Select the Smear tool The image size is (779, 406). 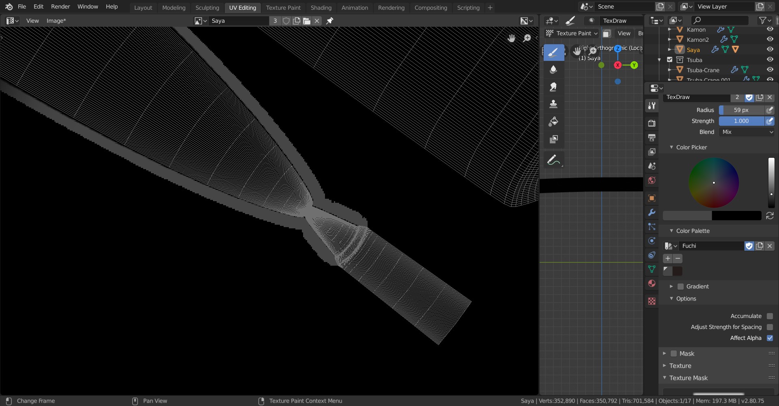[553, 87]
